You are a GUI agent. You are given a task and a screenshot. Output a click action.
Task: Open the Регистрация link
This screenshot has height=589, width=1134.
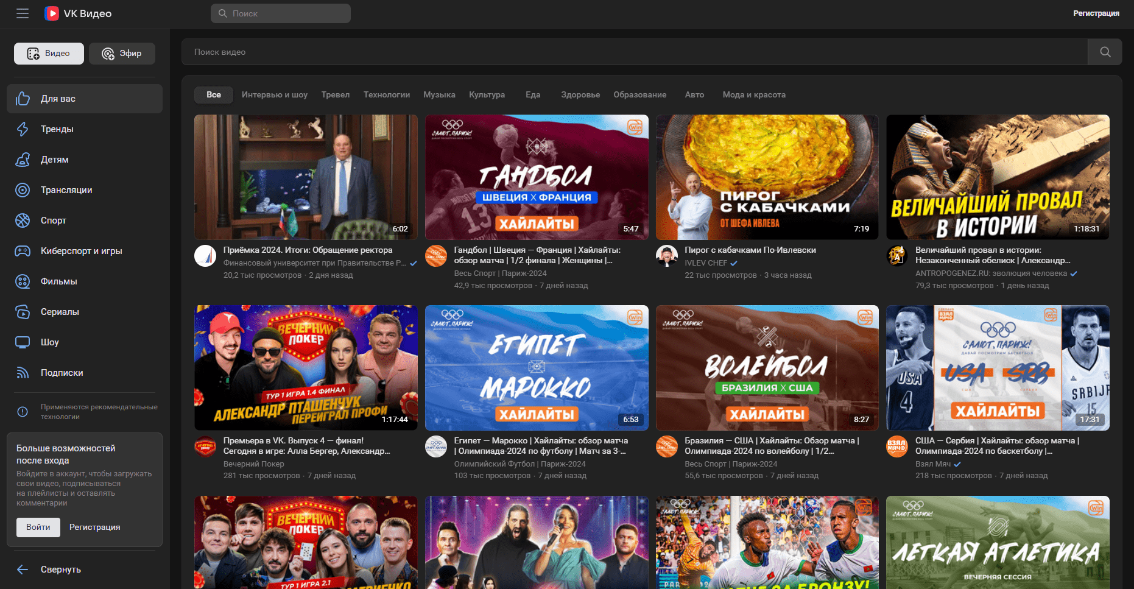pyautogui.click(x=1096, y=13)
